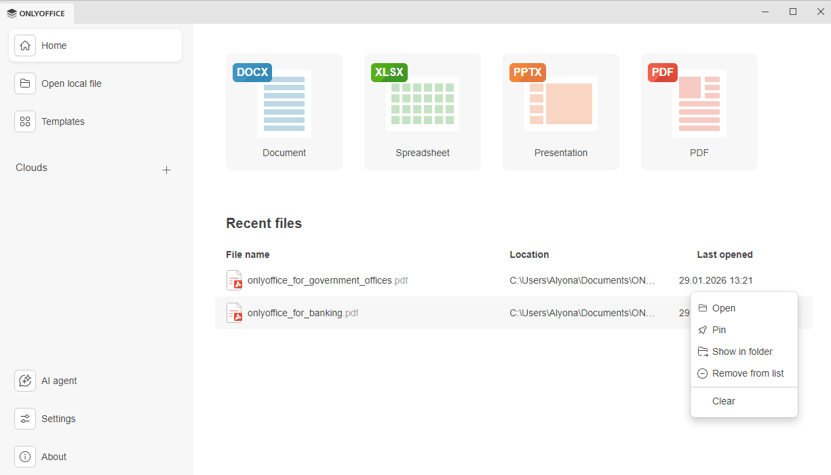Select Remove from list option

coord(747,373)
